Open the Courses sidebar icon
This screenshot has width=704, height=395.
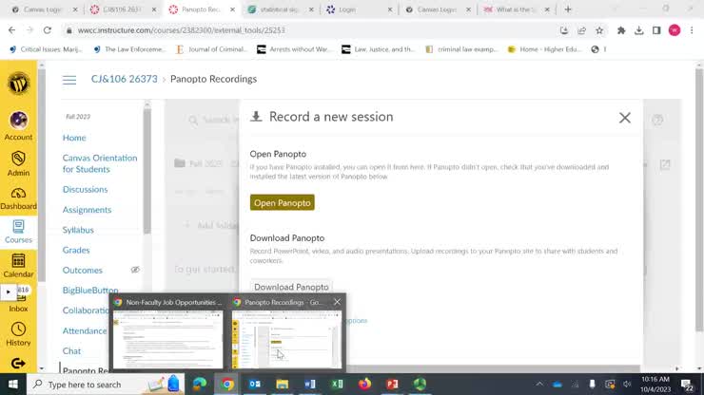[18, 232]
